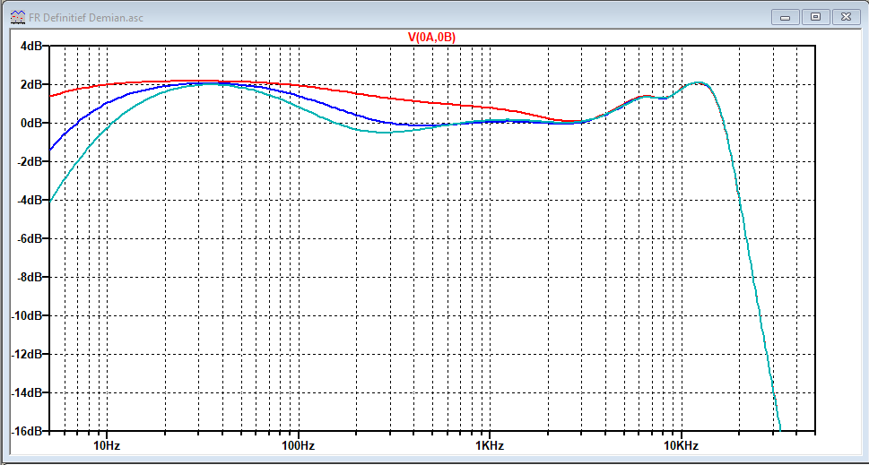Viewport: 869px width, 465px height.
Task: Click the -14dB vertical axis label
Action: [x=29, y=392]
